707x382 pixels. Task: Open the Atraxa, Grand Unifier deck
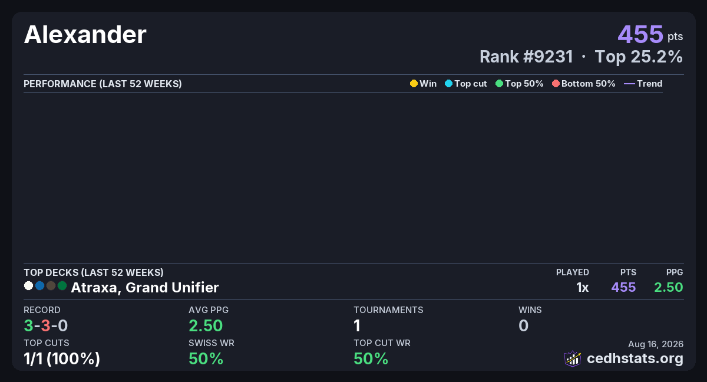(145, 288)
